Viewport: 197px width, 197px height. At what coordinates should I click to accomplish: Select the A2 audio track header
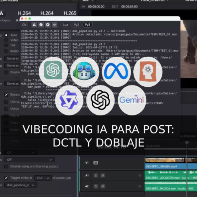point(87,186)
